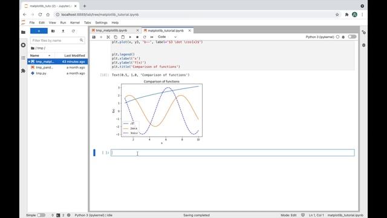The image size is (387, 218).
Task: Open a new browser tab
Action: tap(85, 6)
